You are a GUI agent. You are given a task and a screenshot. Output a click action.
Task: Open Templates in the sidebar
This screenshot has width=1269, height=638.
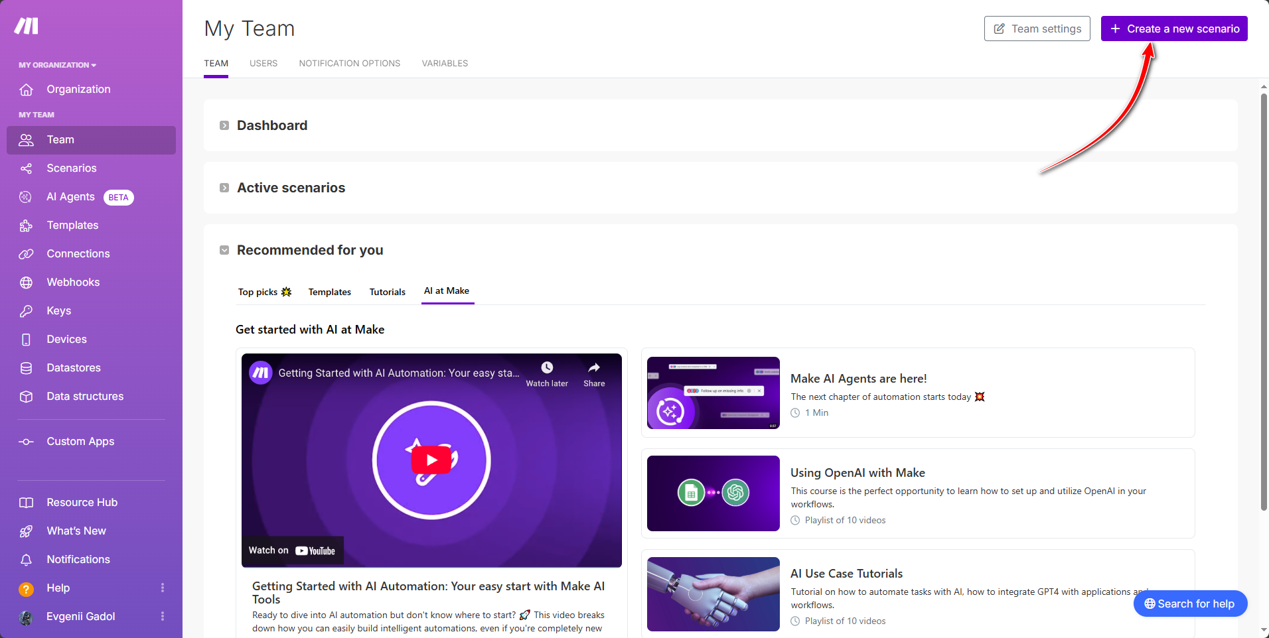[x=72, y=225]
